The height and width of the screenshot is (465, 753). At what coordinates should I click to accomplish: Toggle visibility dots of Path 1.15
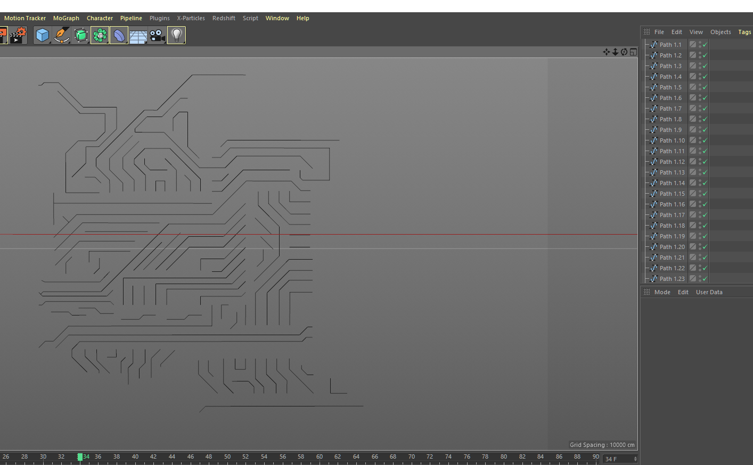[700, 194]
